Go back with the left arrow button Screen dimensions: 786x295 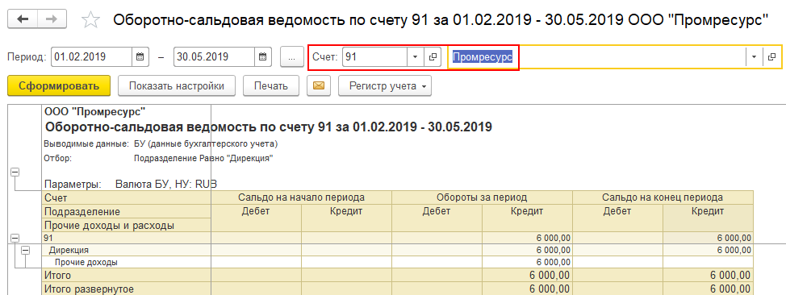point(23,19)
